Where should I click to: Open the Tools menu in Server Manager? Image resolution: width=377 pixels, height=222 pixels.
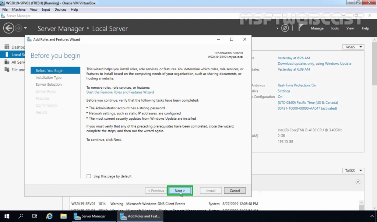tap(335, 28)
